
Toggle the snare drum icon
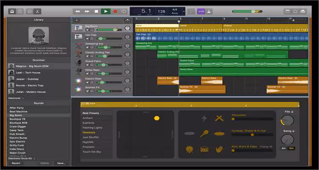pos(204,150)
